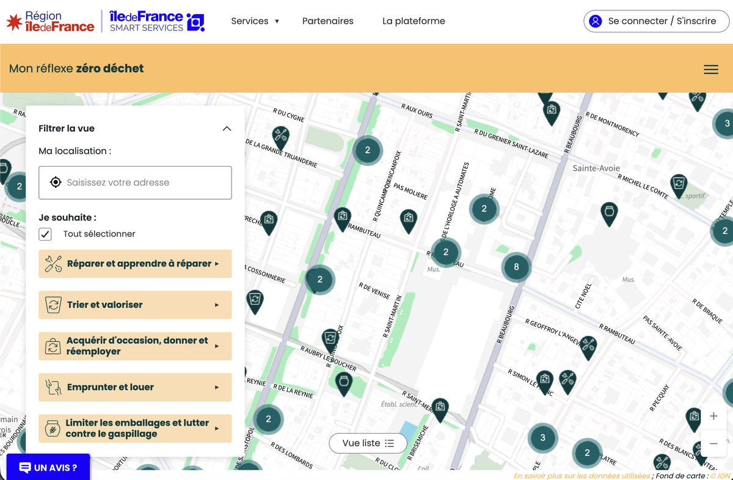Image resolution: width=733 pixels, height=480 pixels.
Task: Open the Partenaires menu item
Action: pyautogui.click(x=327, y=21)
